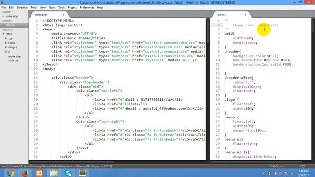The height and width of the screenshot is (177, 315).
Task: Click the div class="header" line
Action: (x=72, y=78)
